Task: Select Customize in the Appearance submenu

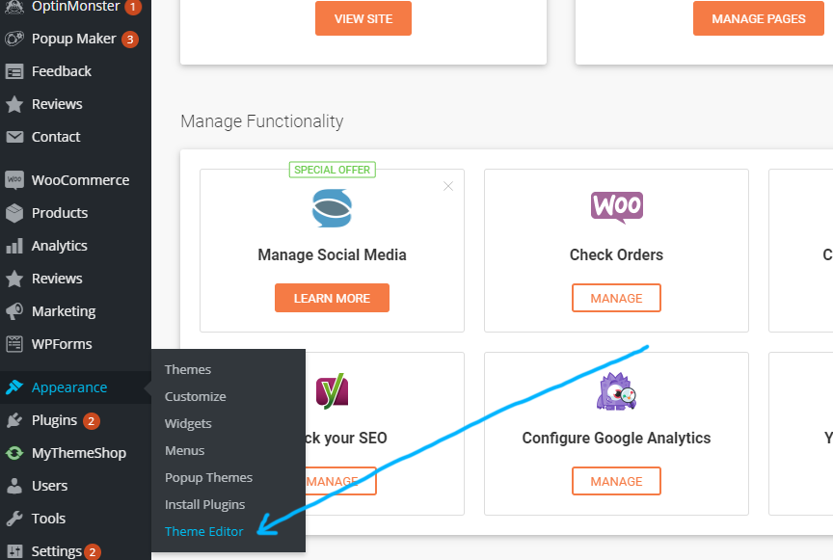Action: tap(195, 396)
